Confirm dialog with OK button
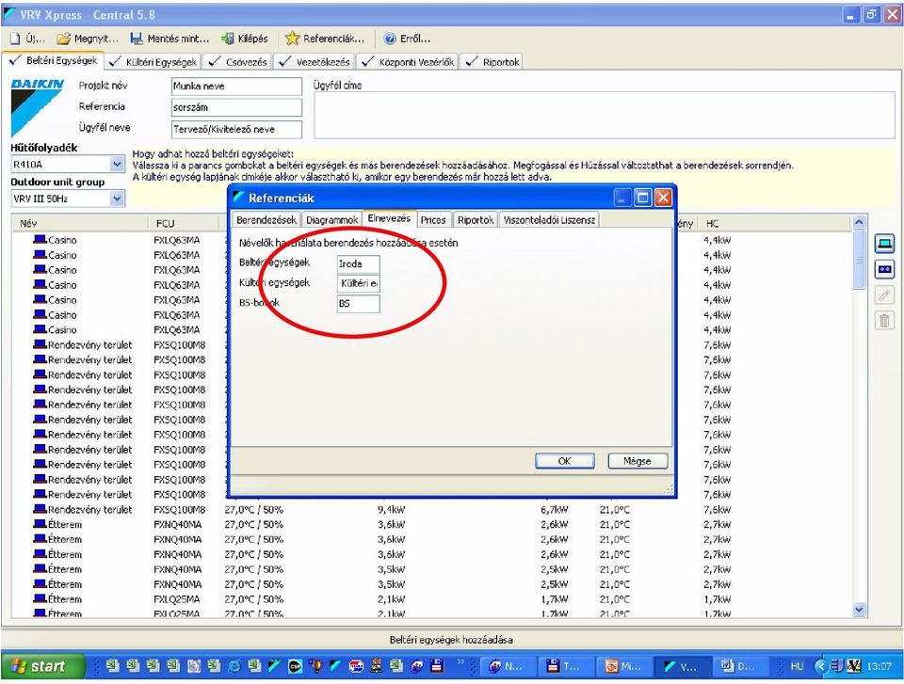904x684 pixels. [x=564, y=461]
